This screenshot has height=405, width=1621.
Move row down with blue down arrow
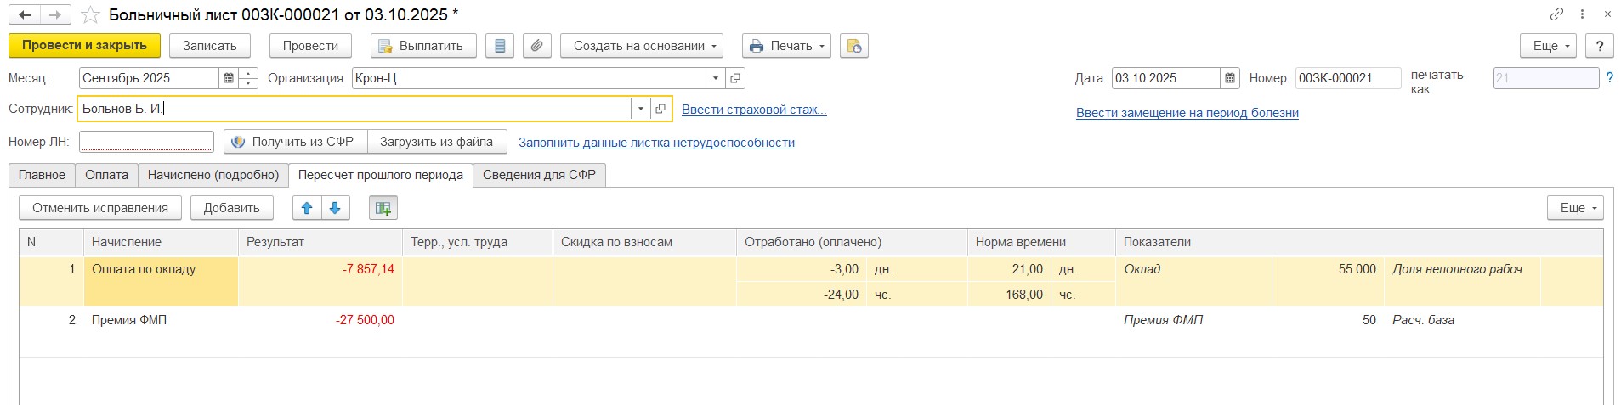[335, 208]
